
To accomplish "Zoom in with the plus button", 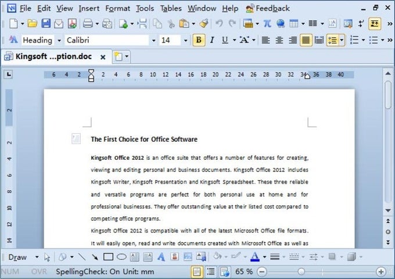I will tap(381, 271).
